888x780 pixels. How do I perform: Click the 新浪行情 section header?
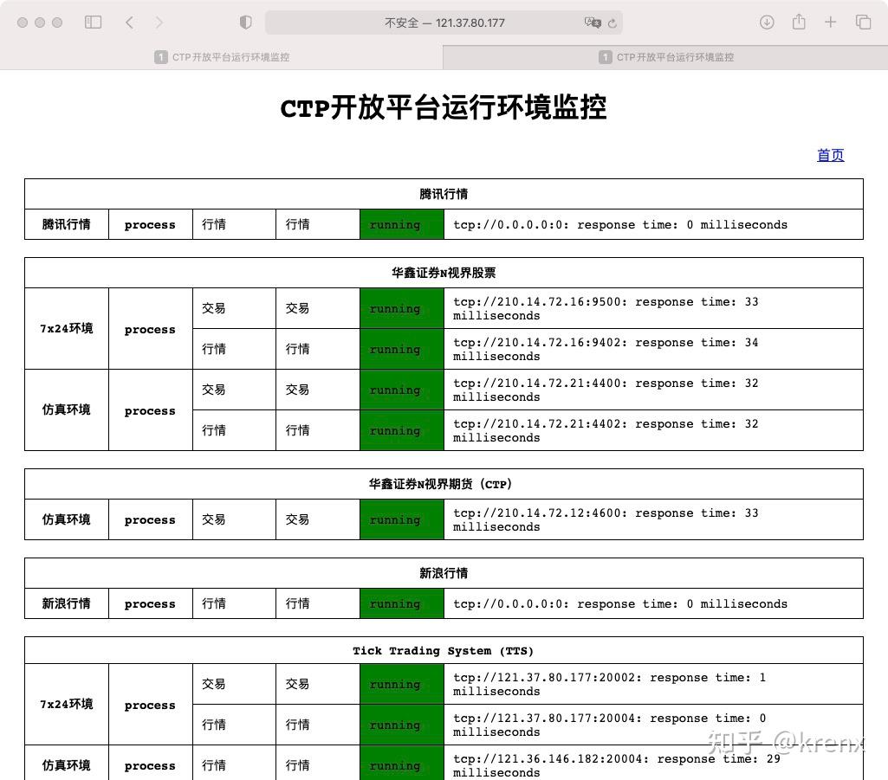pyautogui.click(x=444, y=573)
